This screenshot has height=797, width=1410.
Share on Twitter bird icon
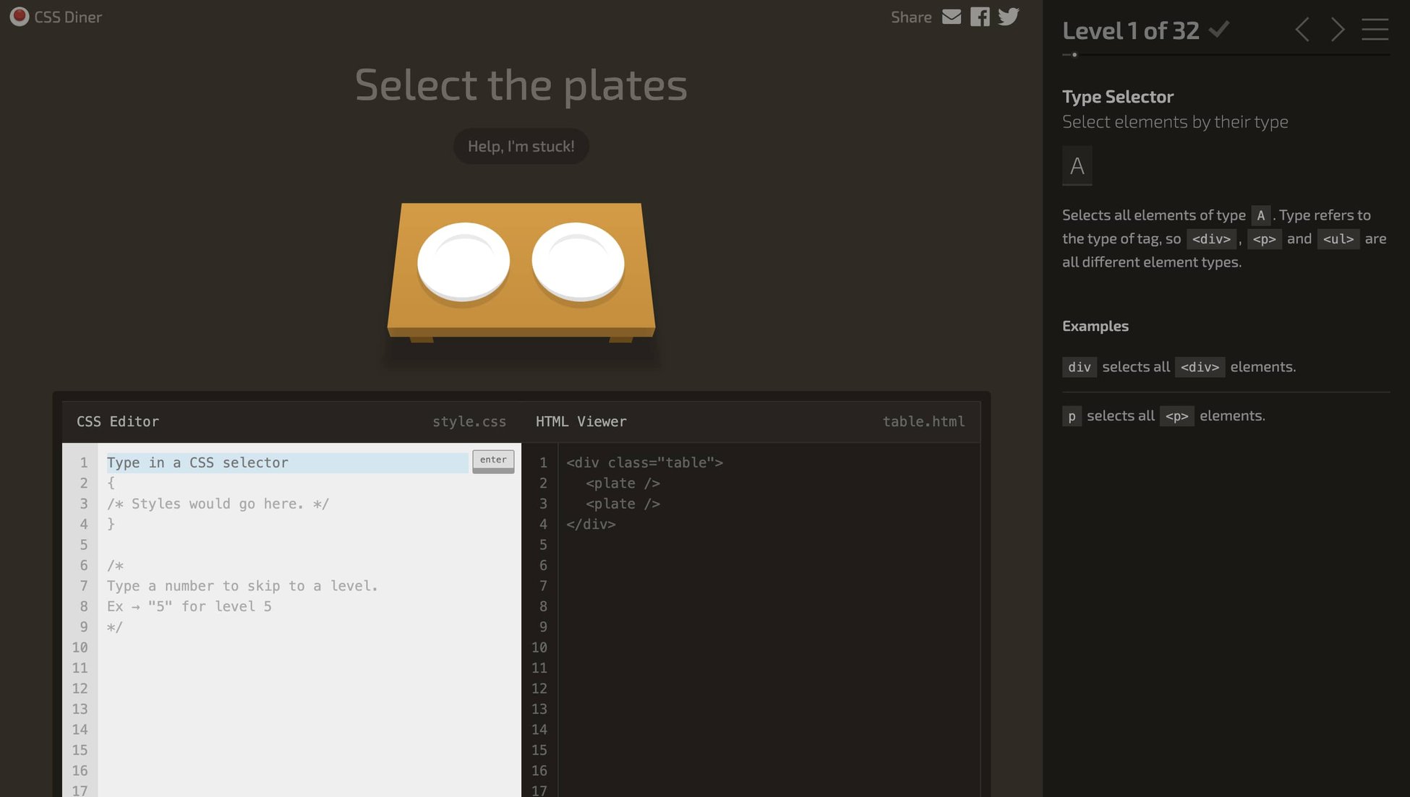(1009, 17)
